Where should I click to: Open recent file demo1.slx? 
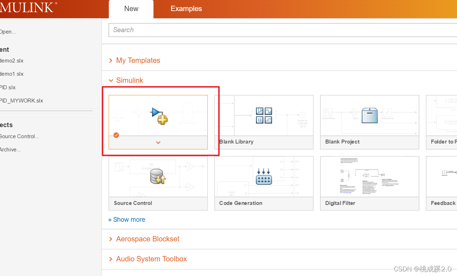click(11, 74)
